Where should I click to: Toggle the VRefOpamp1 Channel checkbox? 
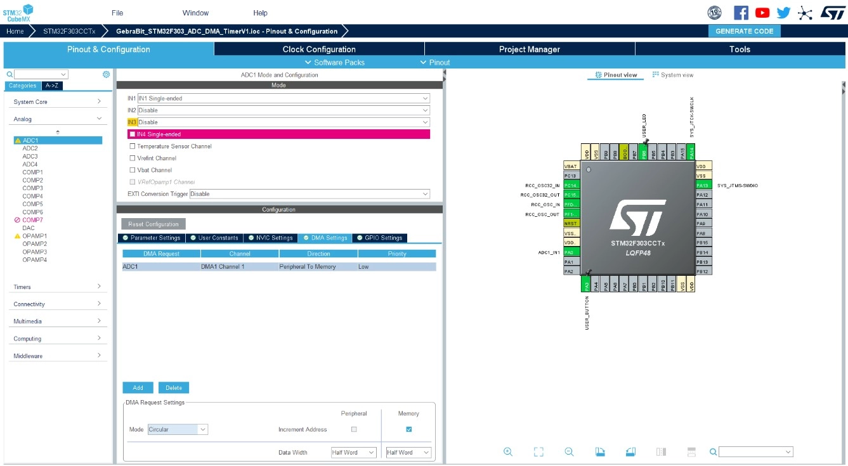coord(133,182)
